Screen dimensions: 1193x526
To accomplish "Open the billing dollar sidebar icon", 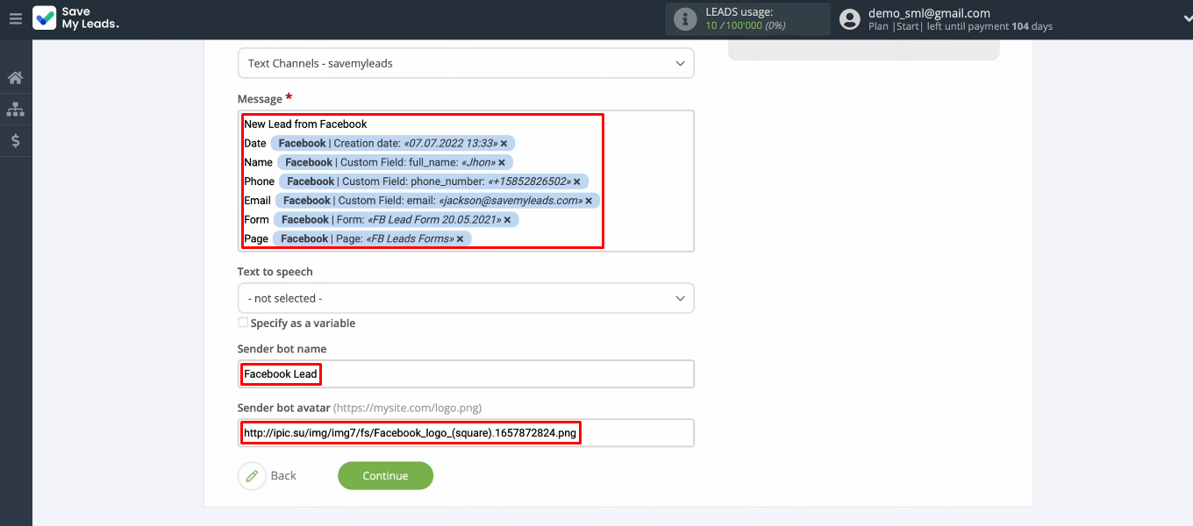I will 16,140.
